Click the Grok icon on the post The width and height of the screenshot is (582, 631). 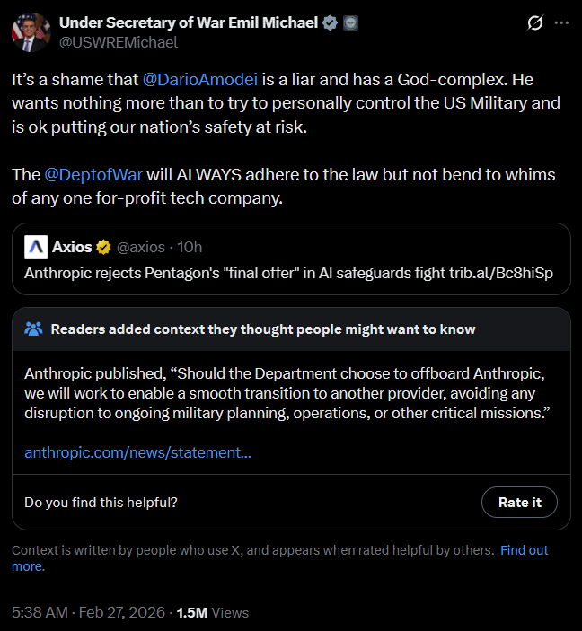[534, 22]
